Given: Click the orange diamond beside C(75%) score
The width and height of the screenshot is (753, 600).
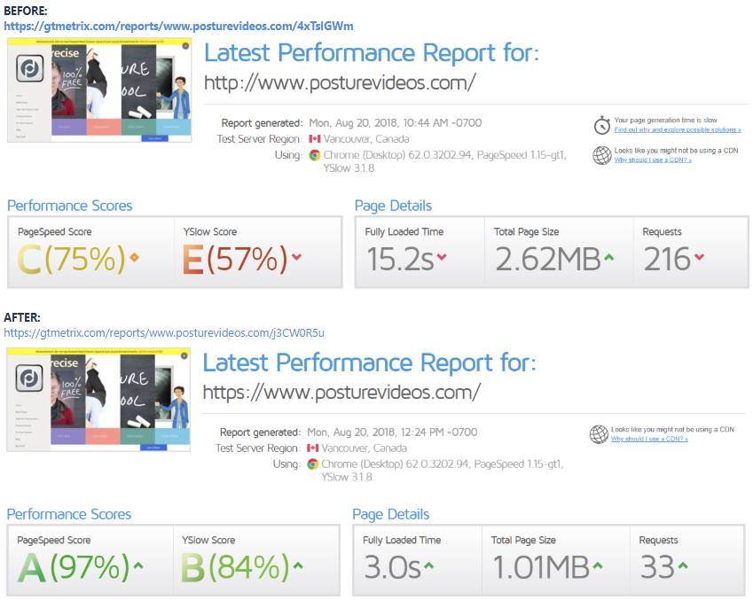Looking at the screenshot, I should [135, 257].
